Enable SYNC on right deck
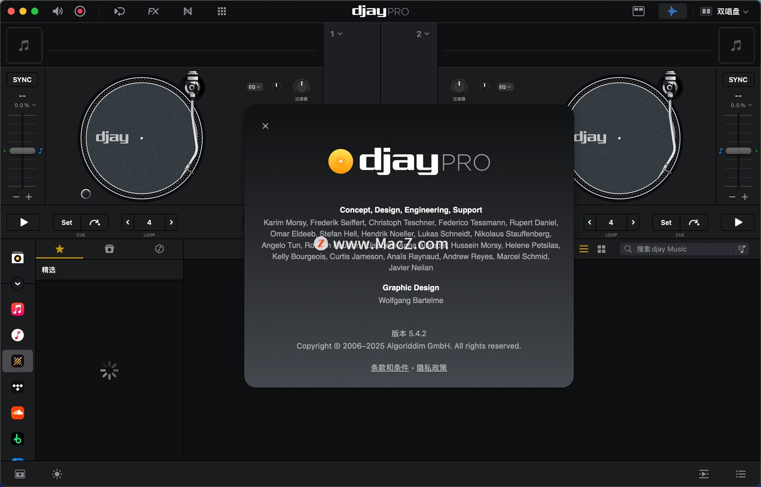The height and width of the screenshot is (487, 761). [x=738, y=79]
